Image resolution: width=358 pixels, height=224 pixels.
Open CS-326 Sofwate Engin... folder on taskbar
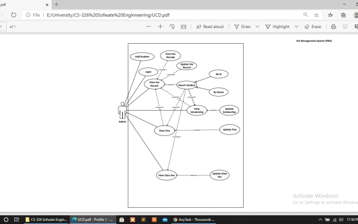pyautogui.click(x=46, y=220)
